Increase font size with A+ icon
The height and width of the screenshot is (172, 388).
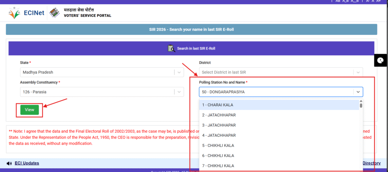tap(379, 1)
